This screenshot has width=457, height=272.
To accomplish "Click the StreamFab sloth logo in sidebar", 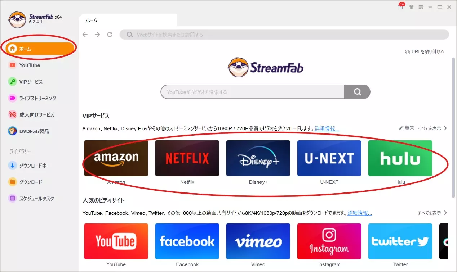I will click(x=17, y=19).
